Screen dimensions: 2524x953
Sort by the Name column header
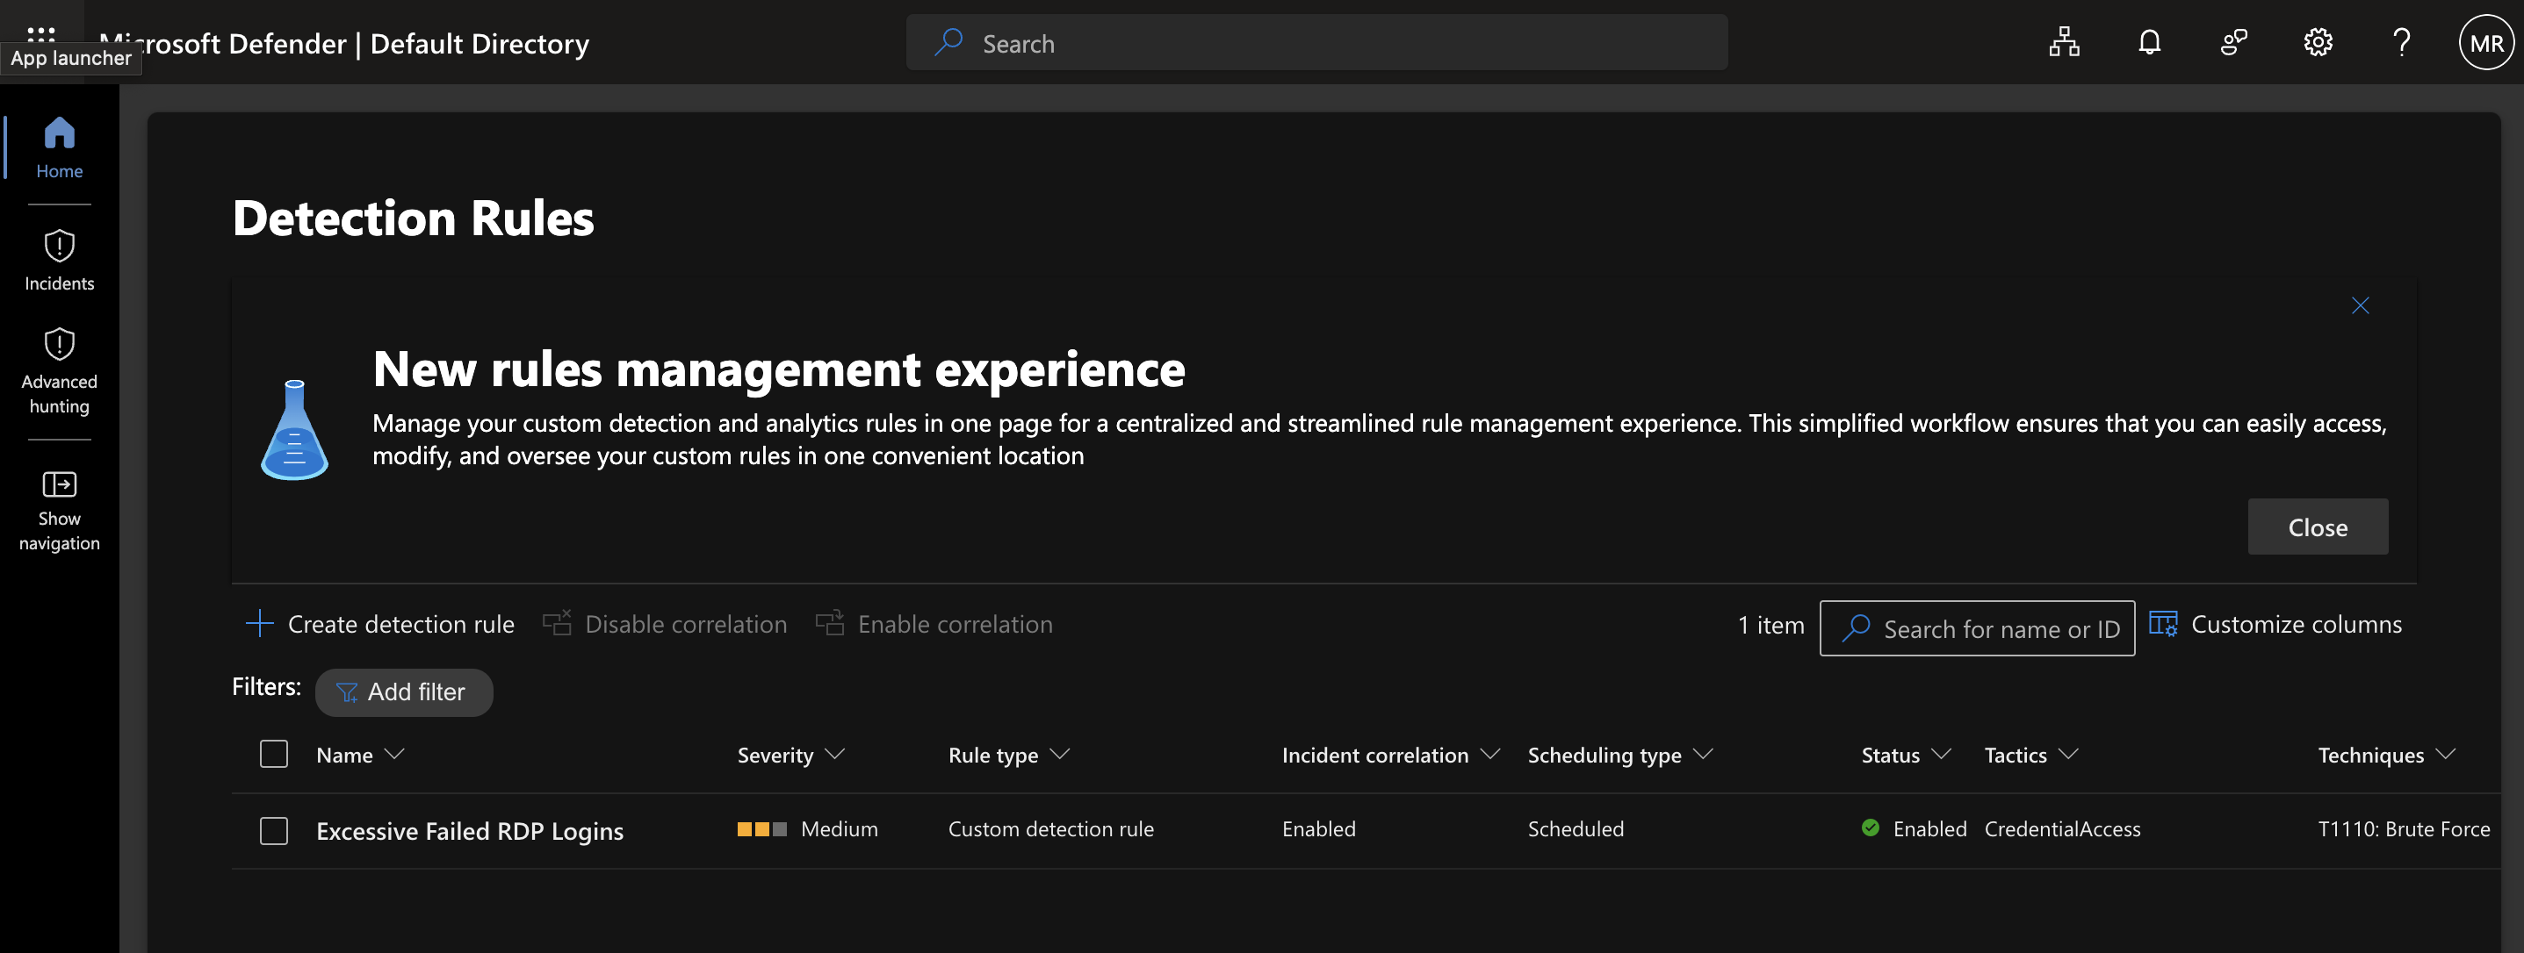(x=359, y=756)
